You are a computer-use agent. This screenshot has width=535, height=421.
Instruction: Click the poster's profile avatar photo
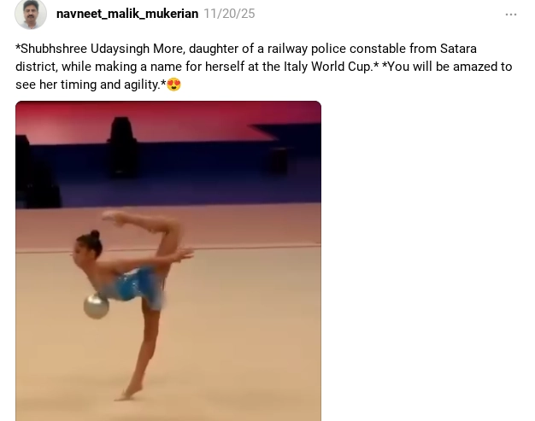[31, 14]
